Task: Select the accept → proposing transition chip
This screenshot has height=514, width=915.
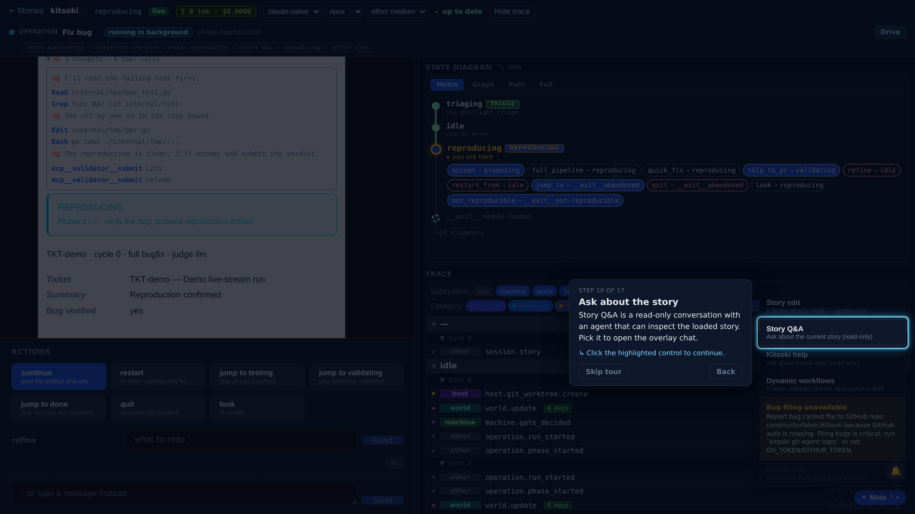Action: [x=485, y=170]
